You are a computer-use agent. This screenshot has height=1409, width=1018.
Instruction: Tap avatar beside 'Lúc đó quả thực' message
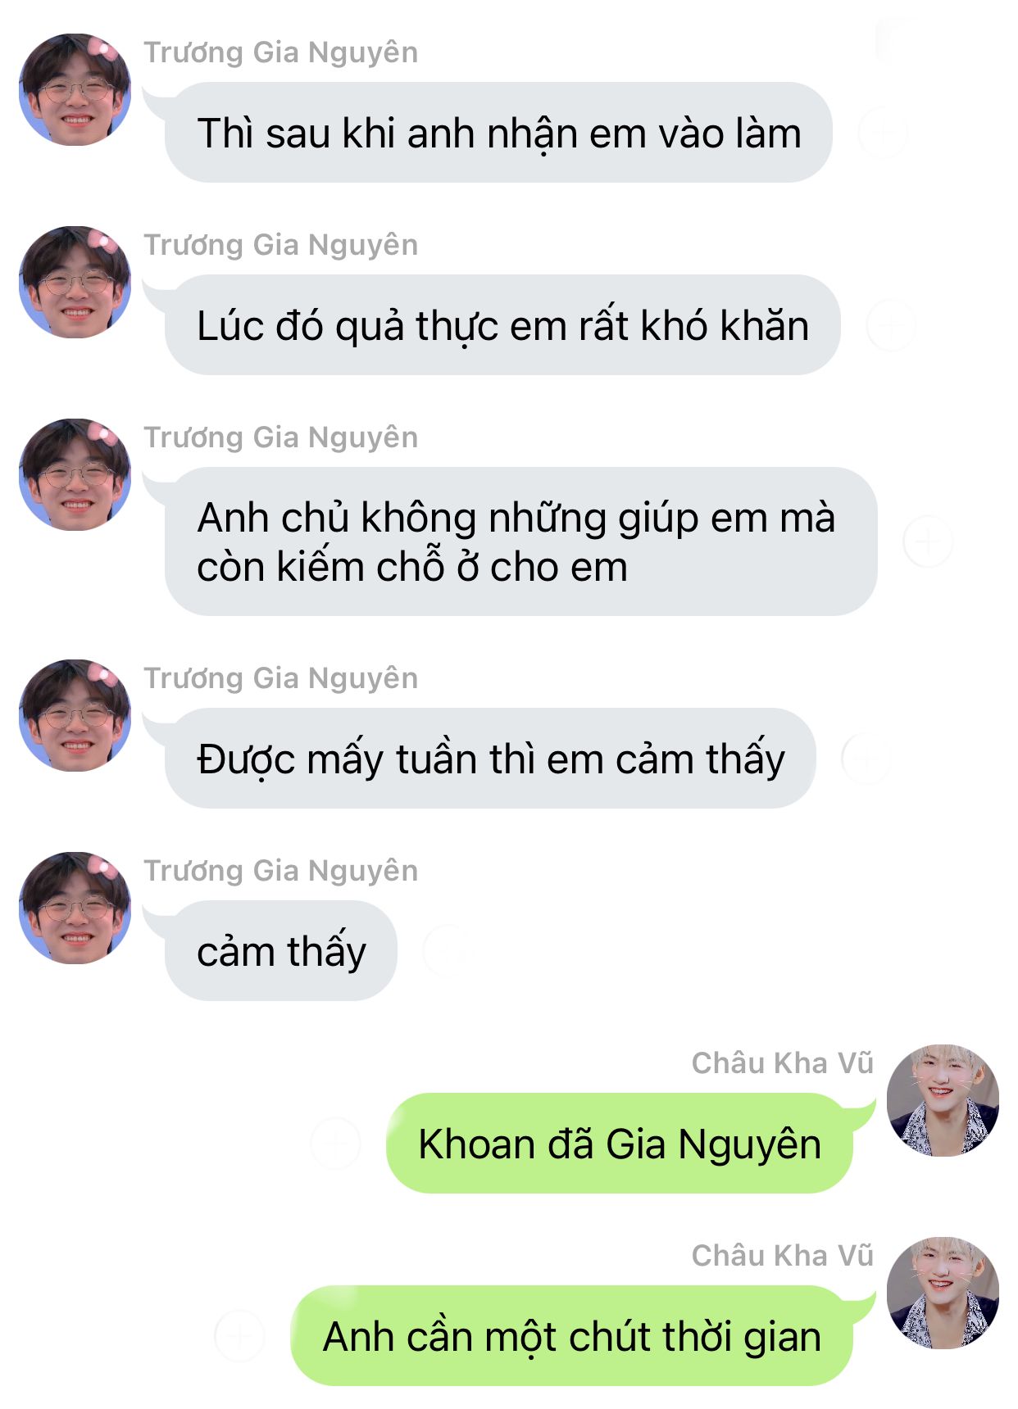pyautogui.click(x=75, y=282)
